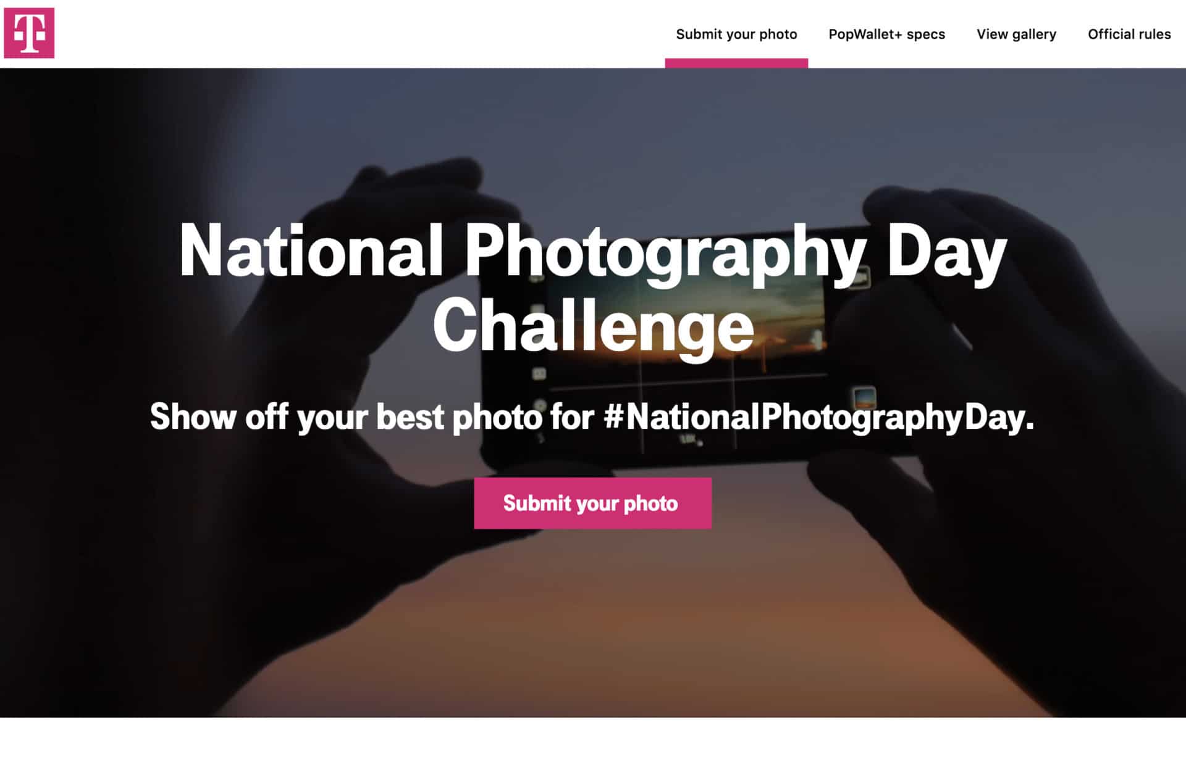Click the square smiley icon on phone's left edge
Image resolution: width=1186 pixels, height=778 pixels.
point(539,373)
